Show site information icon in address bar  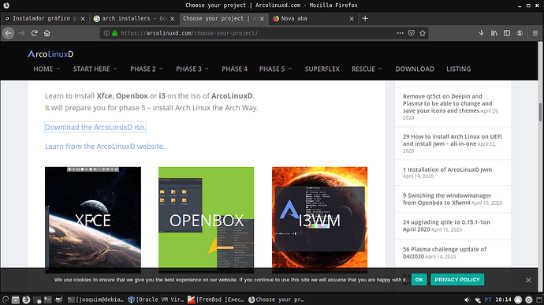click(106, 33)
